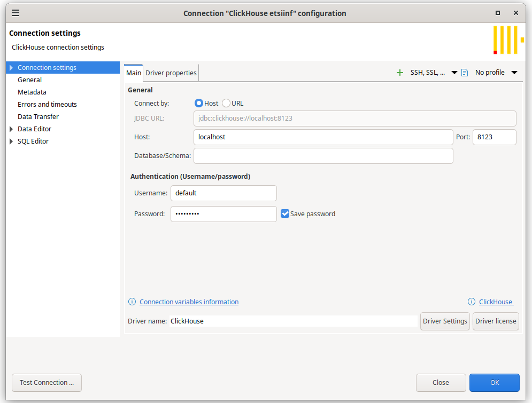This screenshot has height=403, width=532.
Task: Select the Host radio button
Action: click(198, 104)
